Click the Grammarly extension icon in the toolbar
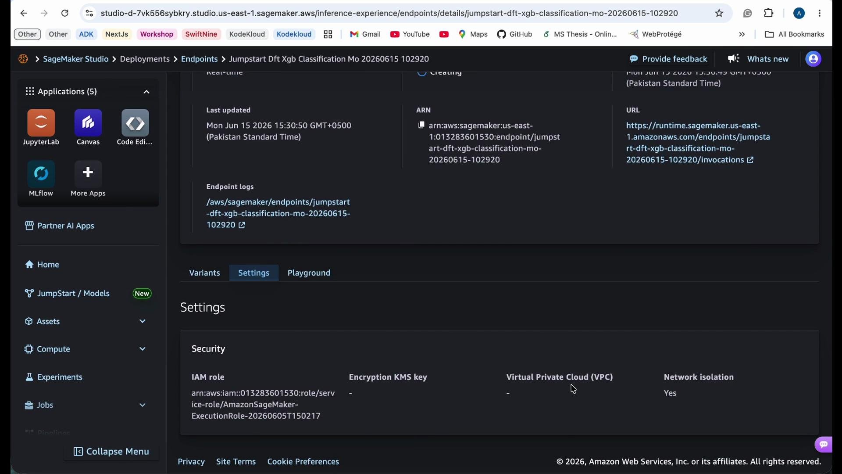The height and width of the screenshot is (474, 842). click(748, 14)
